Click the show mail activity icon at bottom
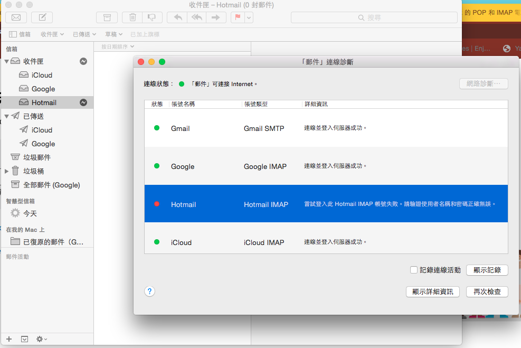 25,339
